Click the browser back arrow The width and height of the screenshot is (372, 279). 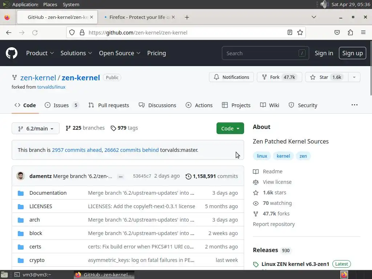point(9,32)
